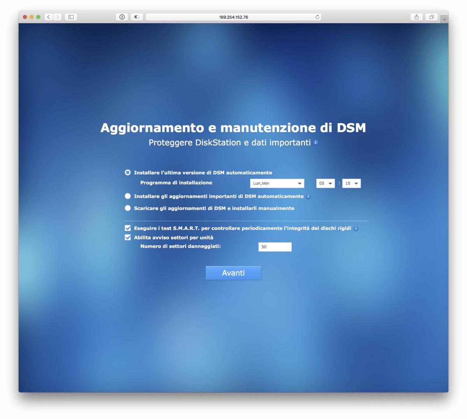Click the Safari back arrow button
The height and width of the screenshot is (419, 467).
49,17
